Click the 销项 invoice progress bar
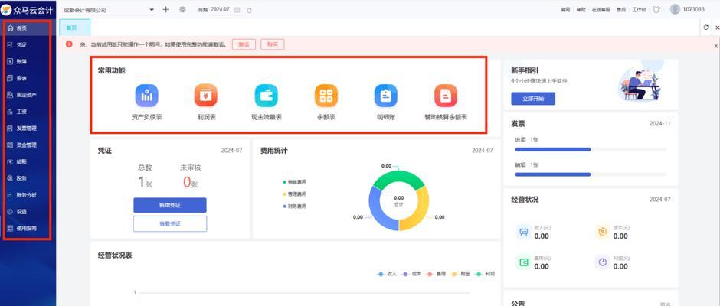The image size is (720, 306). point(591,174)
